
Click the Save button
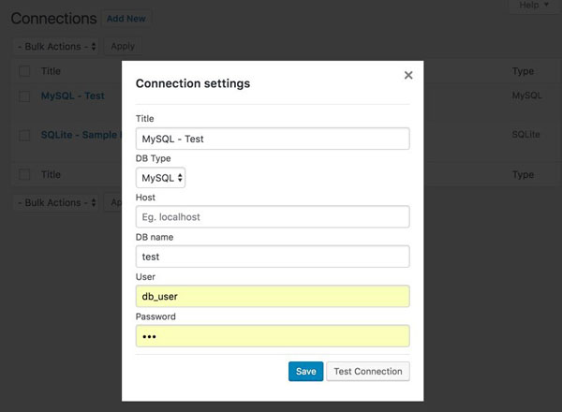[305, 371]
